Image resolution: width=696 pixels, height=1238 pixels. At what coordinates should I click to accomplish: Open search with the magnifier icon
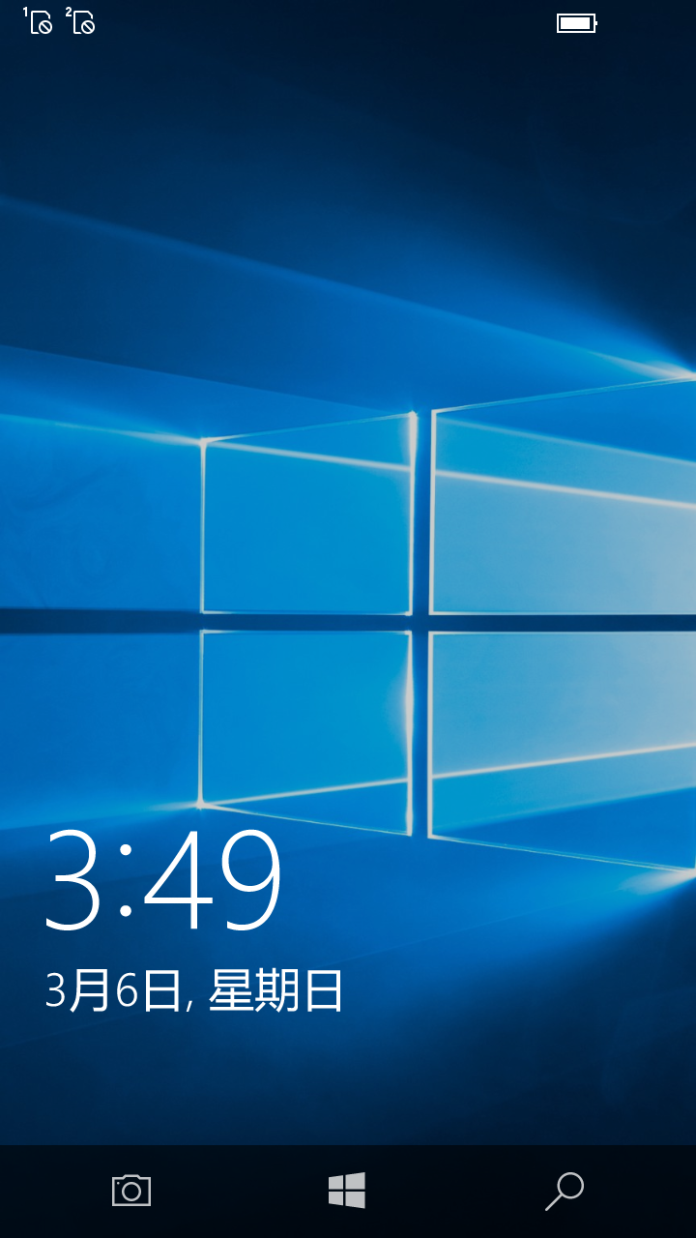565,1192
